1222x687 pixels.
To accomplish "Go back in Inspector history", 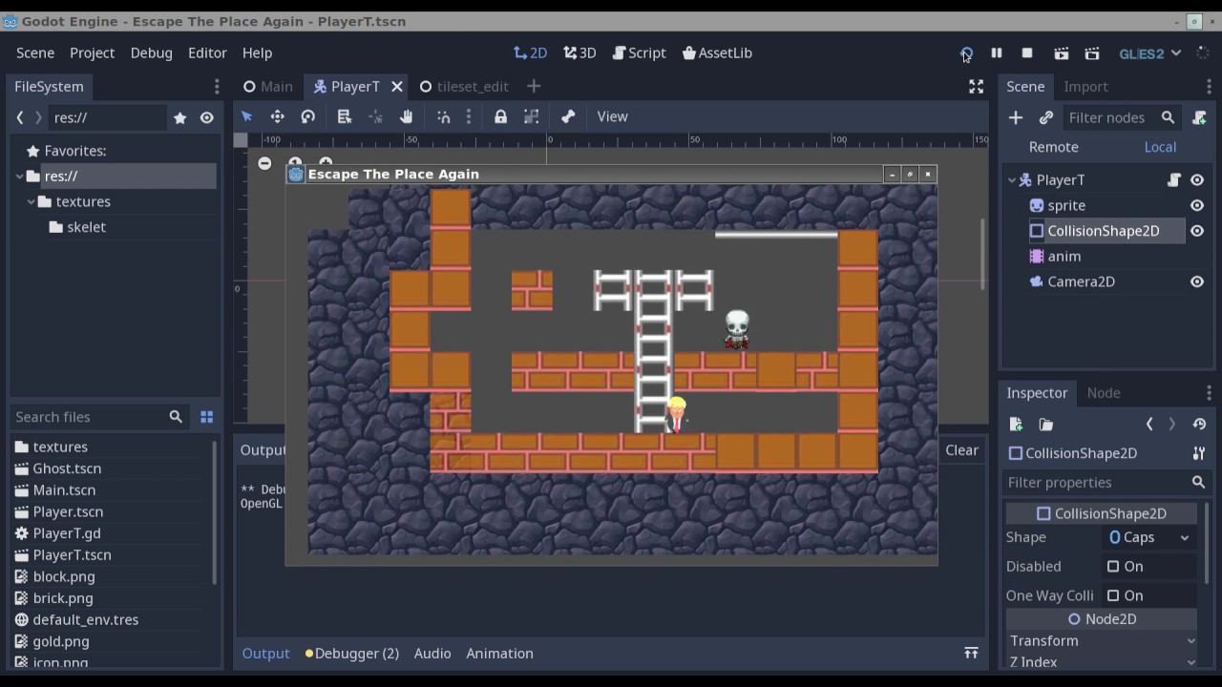I will 1149,425.
